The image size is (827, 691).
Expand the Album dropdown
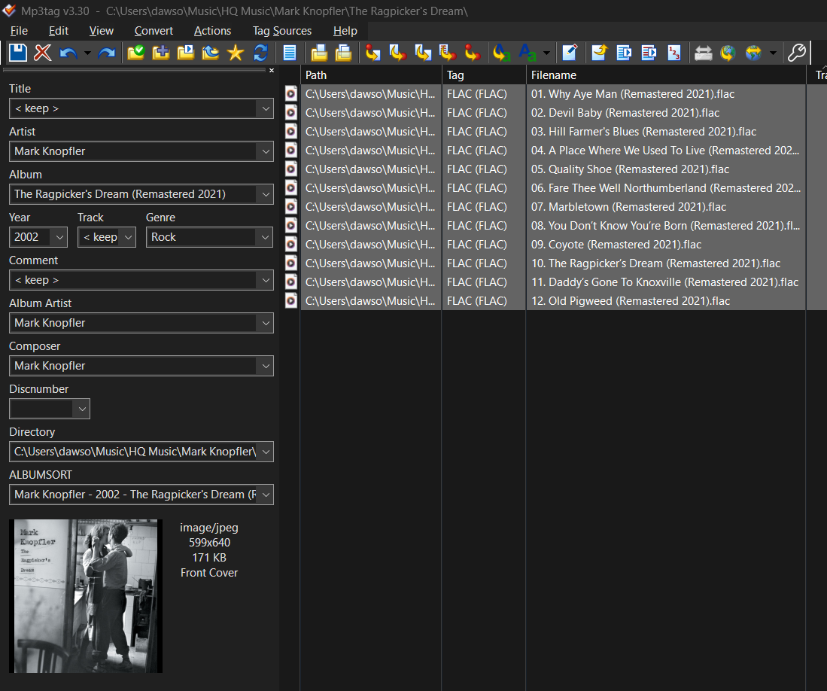click(x=266, y=195)
